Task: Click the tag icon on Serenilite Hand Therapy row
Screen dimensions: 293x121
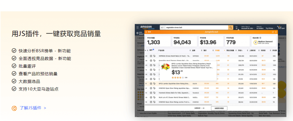Action: (154, 61)
